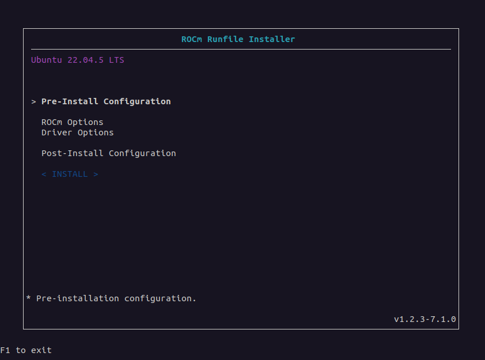Click the Ubuntu 22.04.5 LTS label
Screen dimensions: 485x360
pyautogui.click(x=78, y=60)
